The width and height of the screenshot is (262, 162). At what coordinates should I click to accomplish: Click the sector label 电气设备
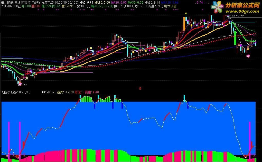coord(170,6)
